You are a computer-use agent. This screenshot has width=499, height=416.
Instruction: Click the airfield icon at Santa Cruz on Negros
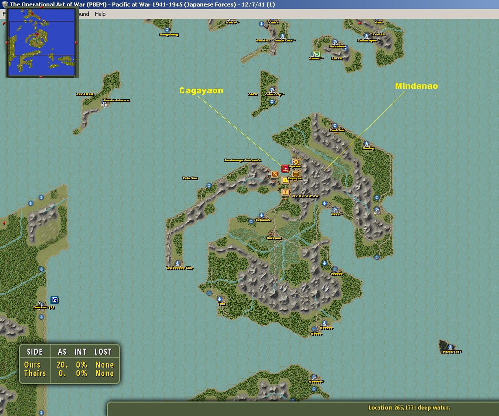[x=282, y=36]
